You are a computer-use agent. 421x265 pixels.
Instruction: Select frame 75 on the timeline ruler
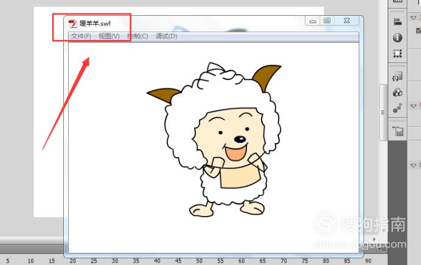305,261
